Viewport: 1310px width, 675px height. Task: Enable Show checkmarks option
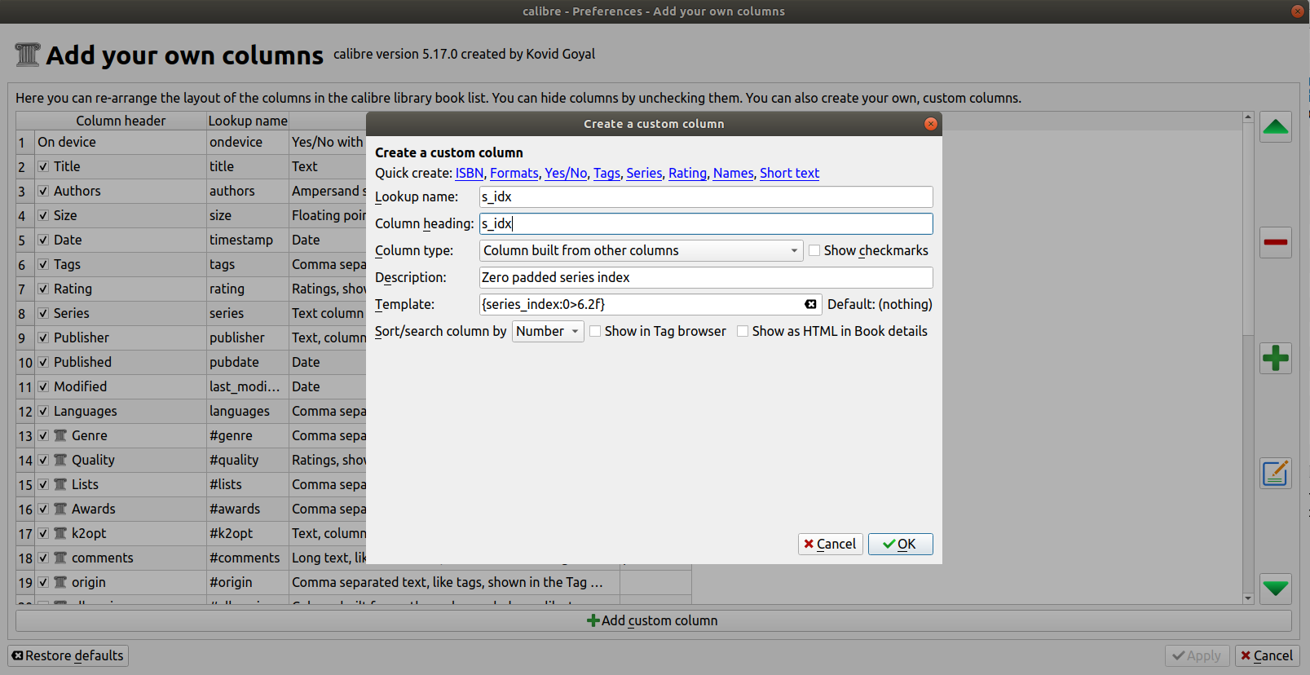[814, 250]
